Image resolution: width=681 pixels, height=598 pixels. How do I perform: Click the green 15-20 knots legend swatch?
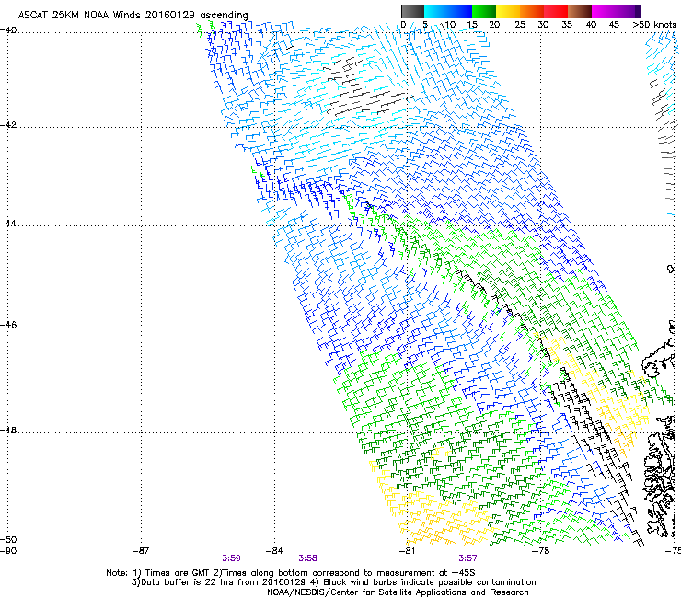(484, 11)
